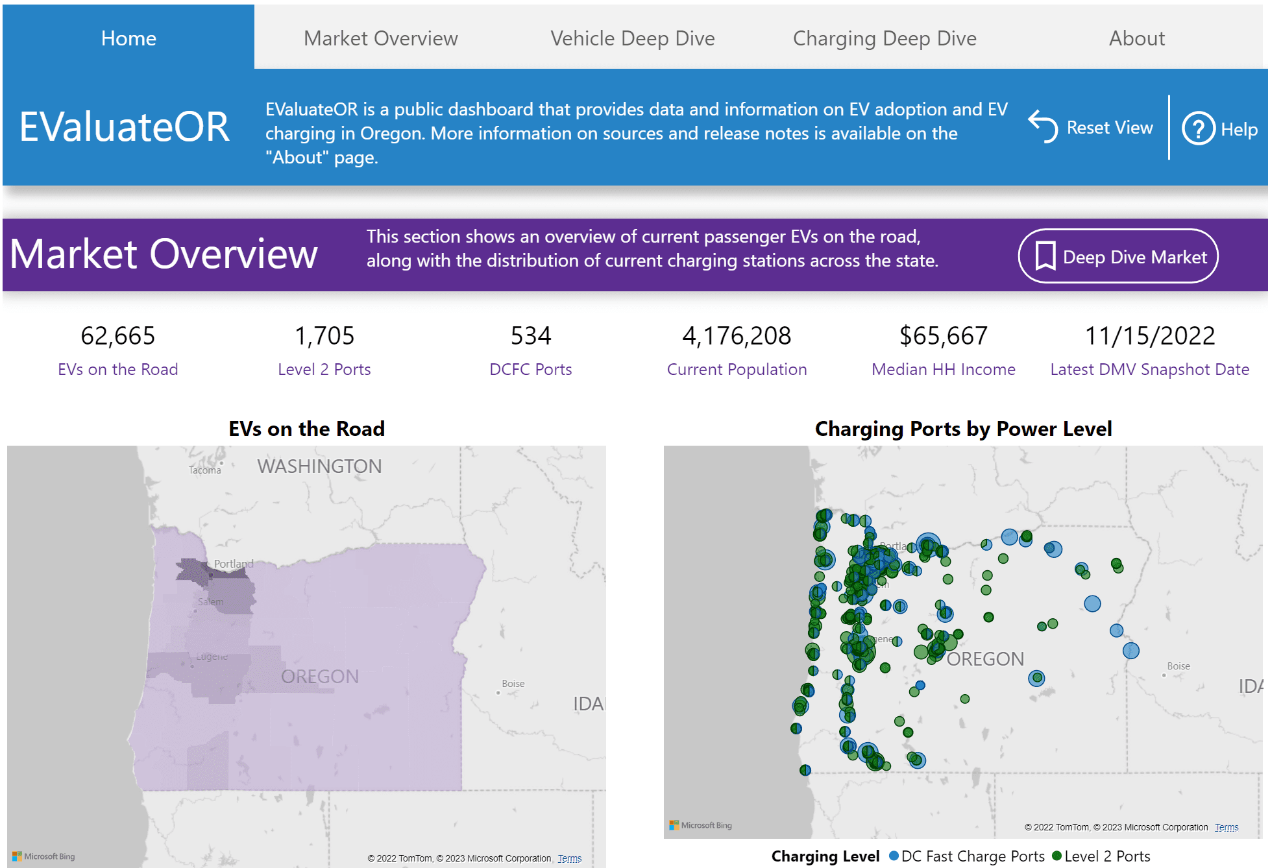The width and height of the screenshot is (1270, 868).
Task: Click the bookmark icon in Deep Dive Market
Action: click(x=1045, y=256)
